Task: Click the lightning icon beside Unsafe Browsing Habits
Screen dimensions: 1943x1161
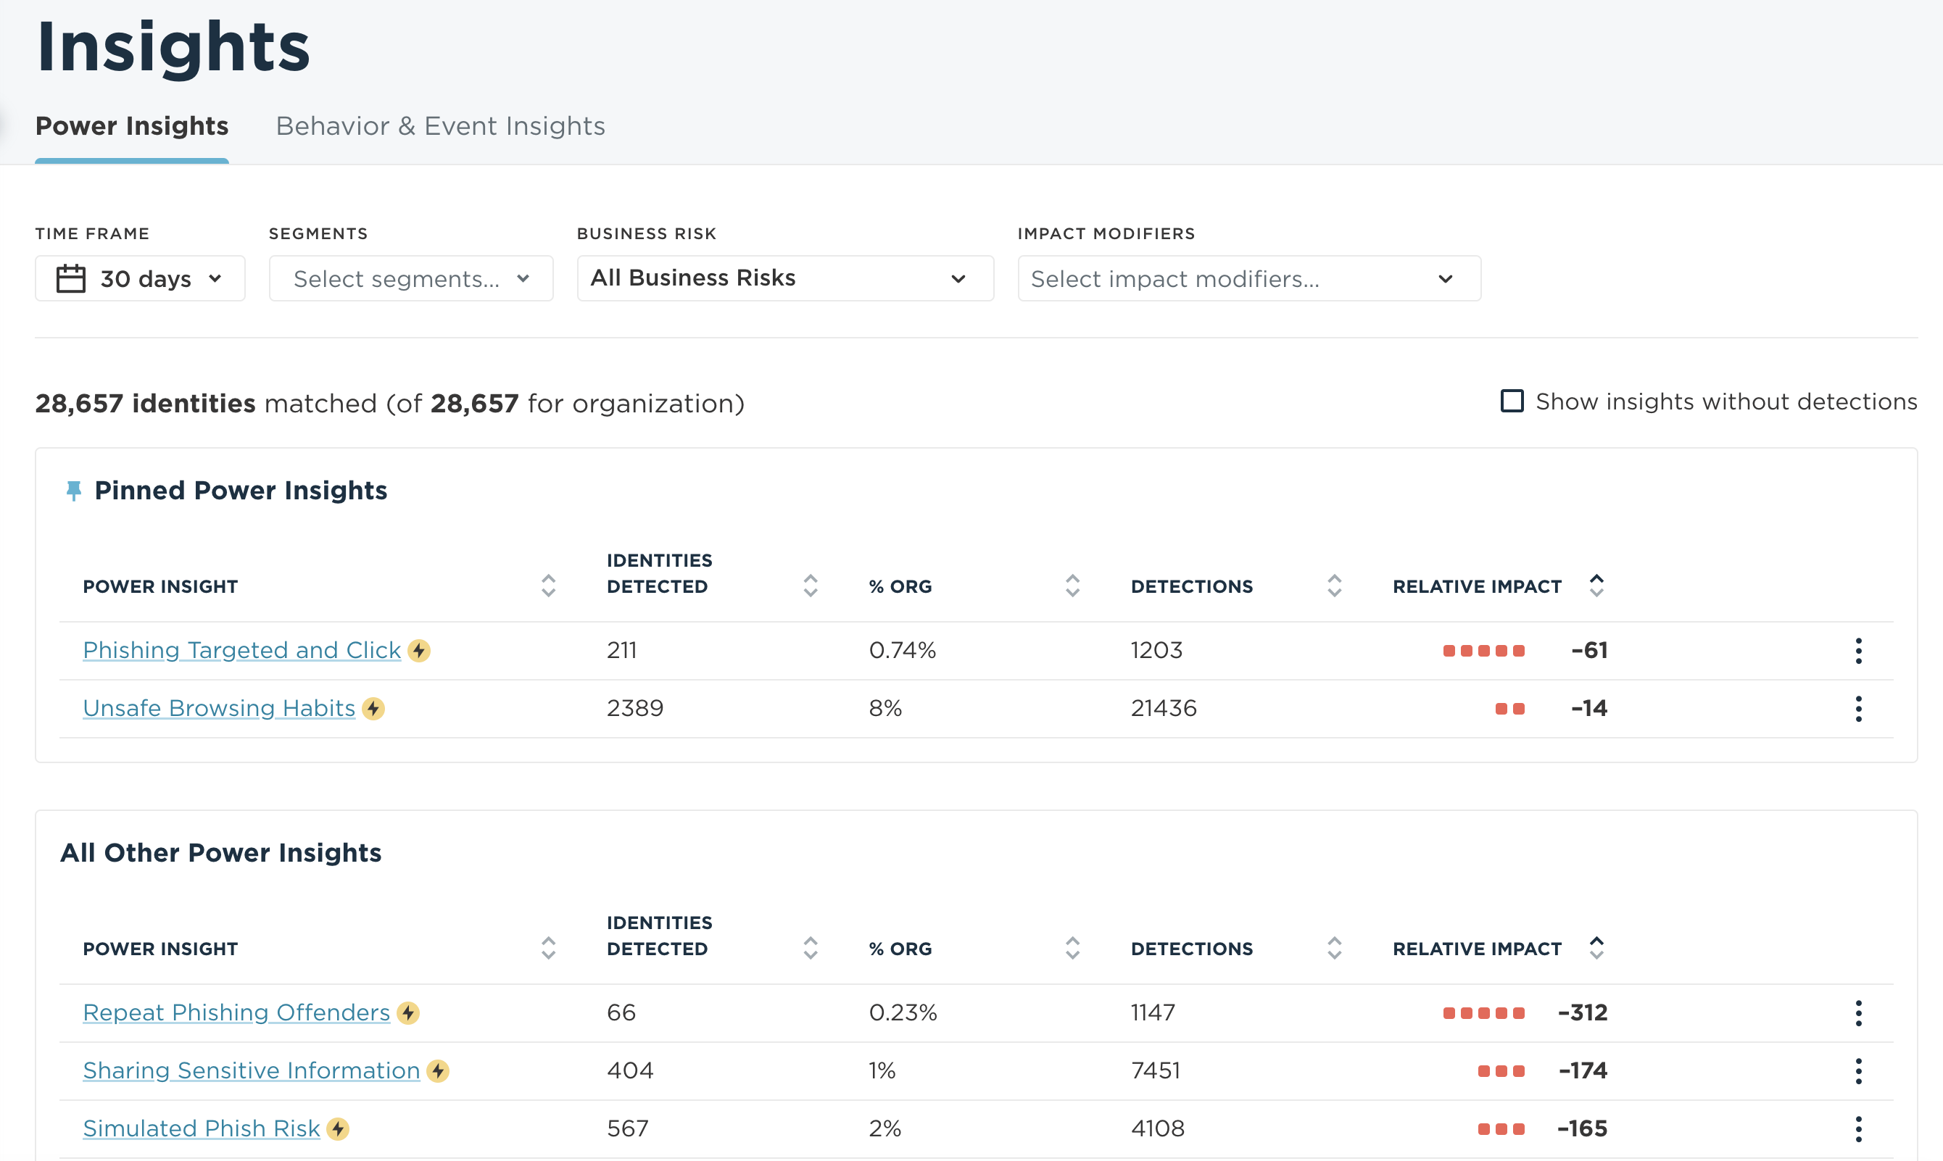Action: 373,709
